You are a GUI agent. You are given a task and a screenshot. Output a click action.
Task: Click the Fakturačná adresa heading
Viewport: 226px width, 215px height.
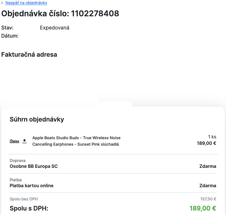click(x=29, y=54)
